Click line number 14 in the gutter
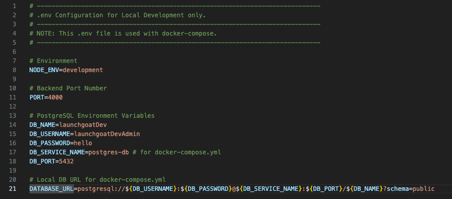The image size is (452, 199). 13,125
